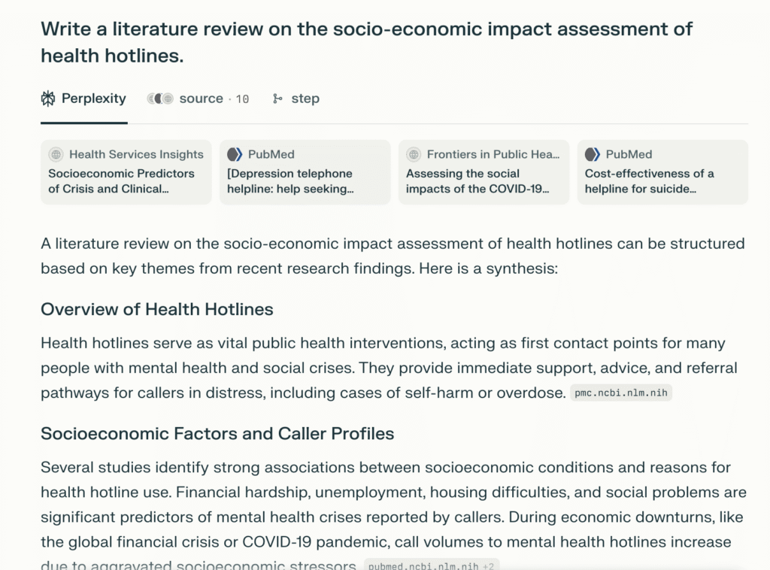Click PubMed logo on Cost-effectiveness card
Image resolution: width=770 pixels, height=570 pixels.
pos(593,154)
